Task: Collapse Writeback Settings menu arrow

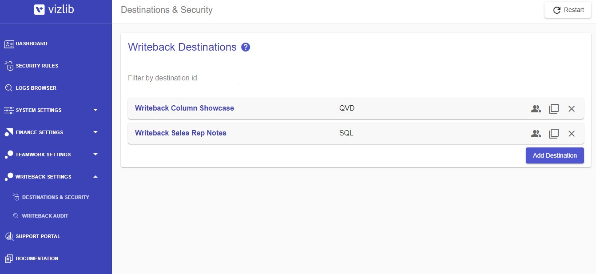Action: pyautogui.click(x=95, y=177)
